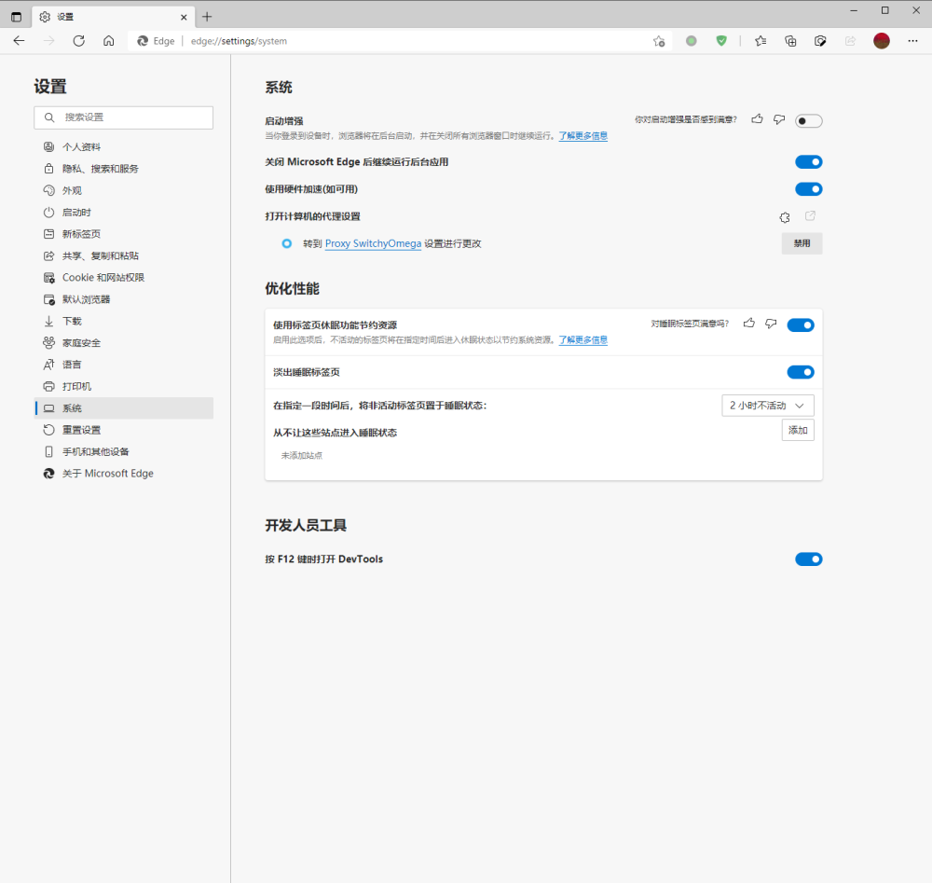
Task: Click the page reload icon
Action: (78, 40)
